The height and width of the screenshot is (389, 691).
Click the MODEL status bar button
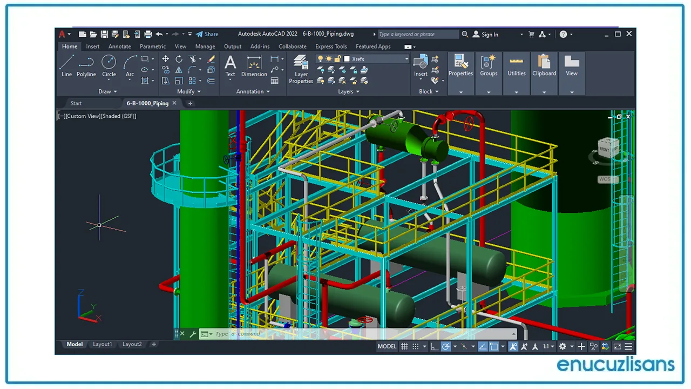click(x=387, y=346)
